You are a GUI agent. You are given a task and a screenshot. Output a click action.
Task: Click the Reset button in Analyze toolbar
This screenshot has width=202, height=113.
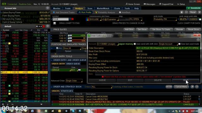(x=193, y=13)
